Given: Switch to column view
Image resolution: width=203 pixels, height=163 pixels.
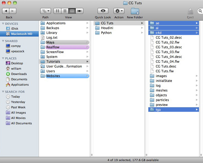Looking at the screenshot, I should coord(72,11).
